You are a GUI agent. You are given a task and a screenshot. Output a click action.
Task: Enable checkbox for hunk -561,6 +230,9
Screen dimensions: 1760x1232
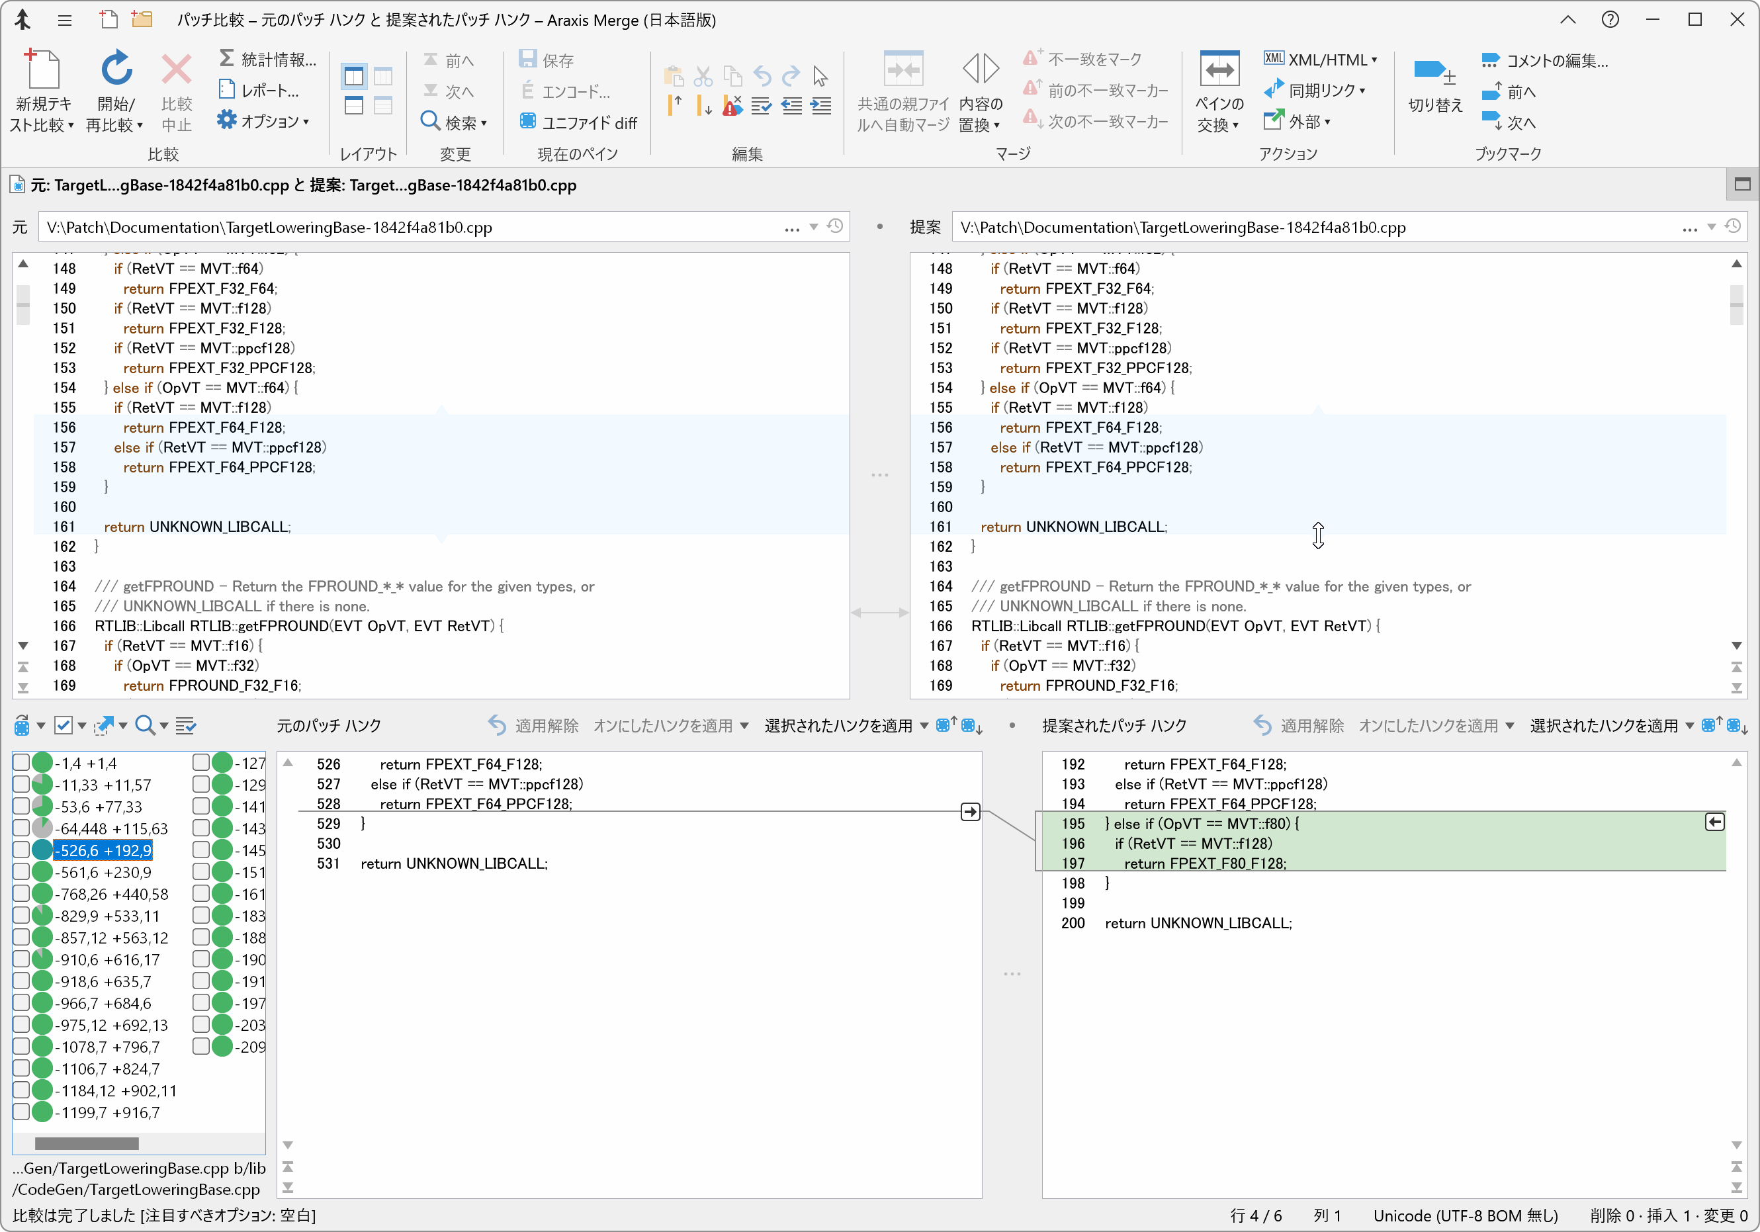tap(21, 873)
